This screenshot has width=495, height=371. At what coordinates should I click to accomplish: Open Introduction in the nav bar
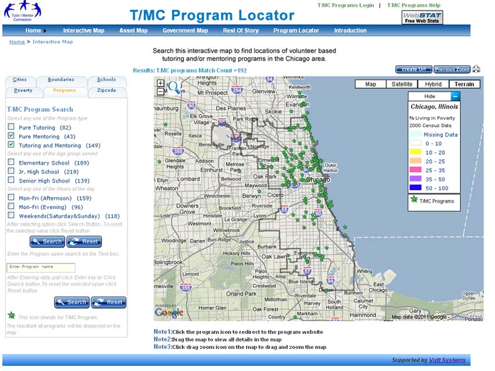351,31
